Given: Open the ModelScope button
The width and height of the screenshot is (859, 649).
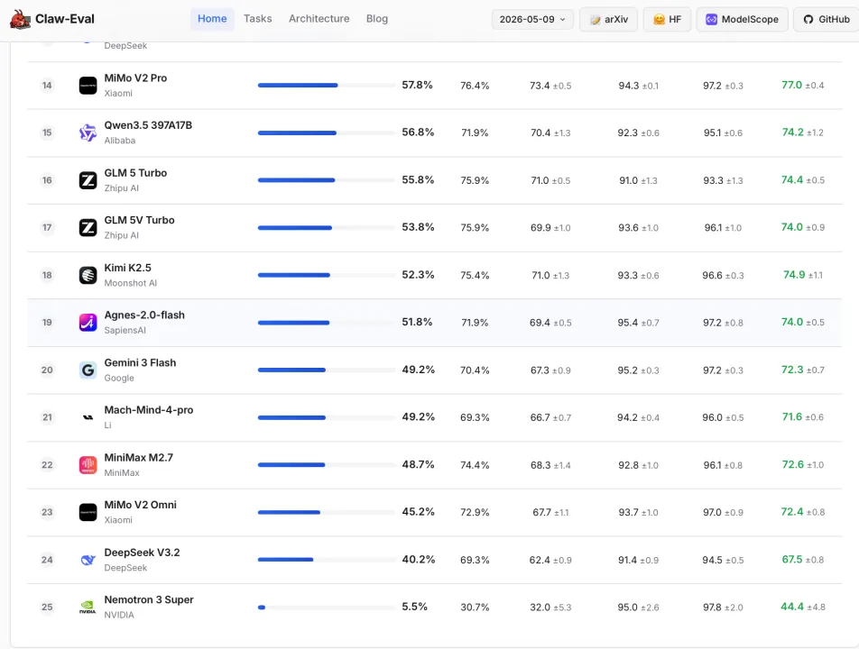Looking at the screenshot, I should (x=743, y=19).
